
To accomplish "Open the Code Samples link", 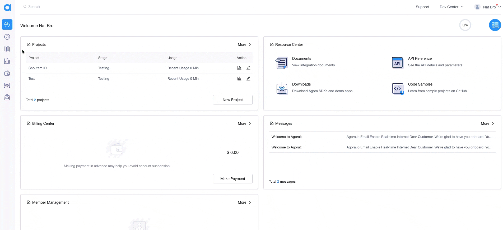I will (420, 84).
